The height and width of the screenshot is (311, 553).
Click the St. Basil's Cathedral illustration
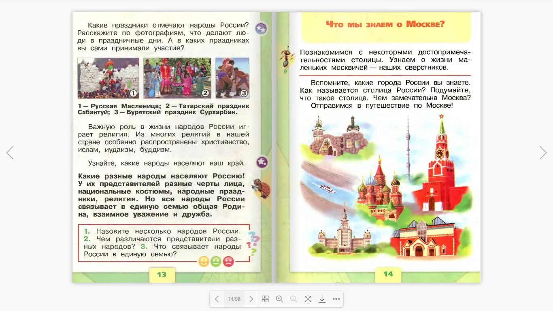[379, 188]
